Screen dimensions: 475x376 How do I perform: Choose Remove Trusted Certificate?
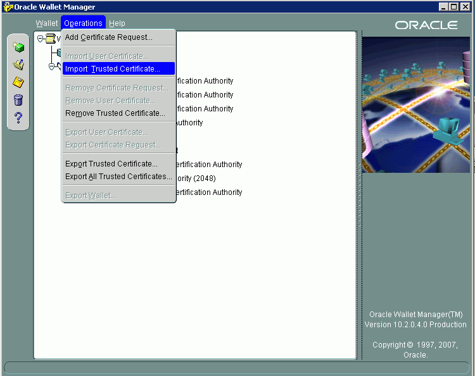[119, 113]
